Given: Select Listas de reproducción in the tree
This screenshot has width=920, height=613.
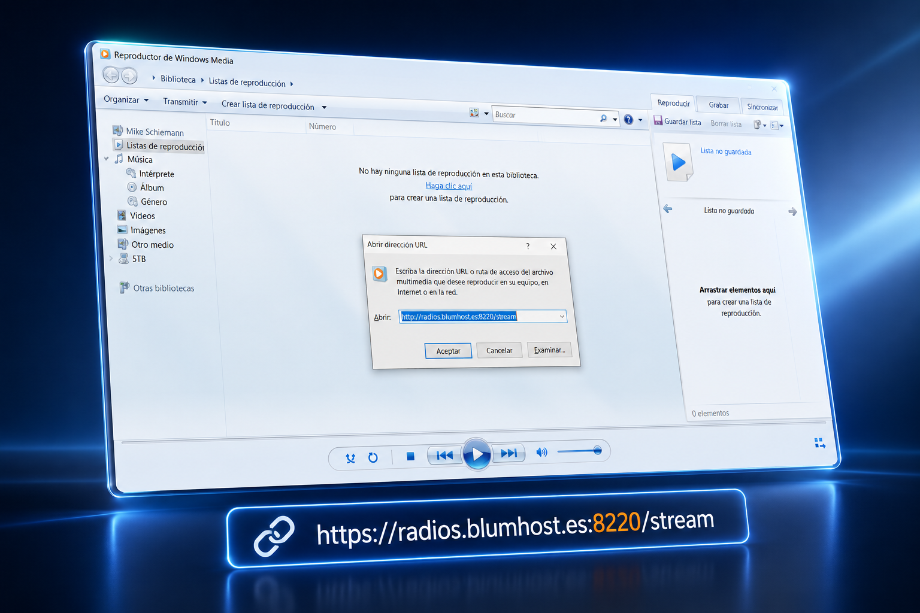Looking at the screenshot, I should pos(159,146).
